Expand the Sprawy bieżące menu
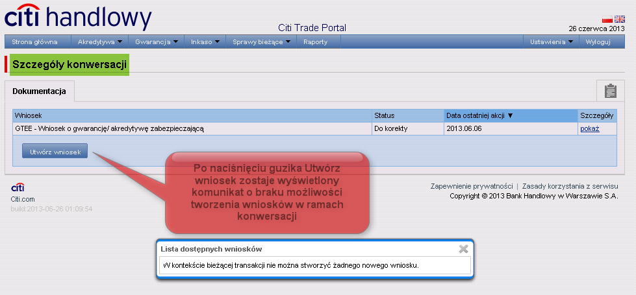The image size is (636, 295). tap(261, 41)
